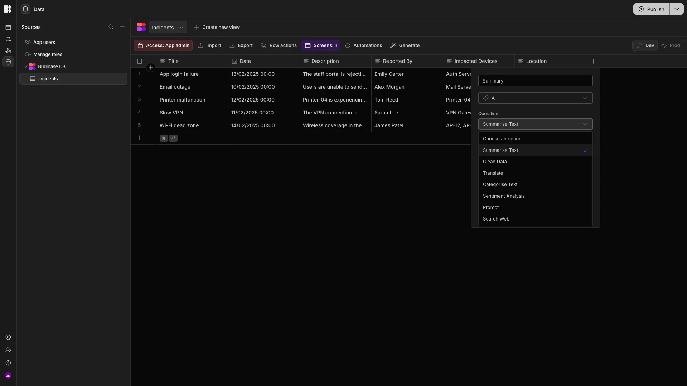The width and height of the screenshot is (687, 386).
Task: Open settings gear in left sidebar
Action: 8,337
